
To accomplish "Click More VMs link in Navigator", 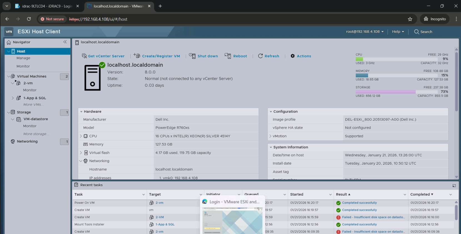I will 33,105.
